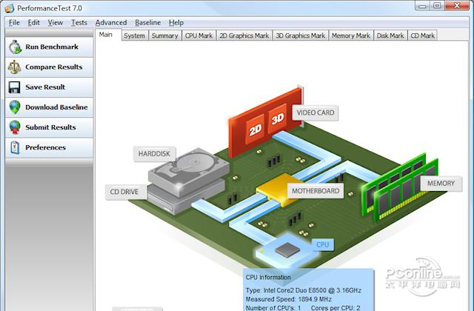Click the MEMORY label
The image size is (474, 311).
(441, 184)
